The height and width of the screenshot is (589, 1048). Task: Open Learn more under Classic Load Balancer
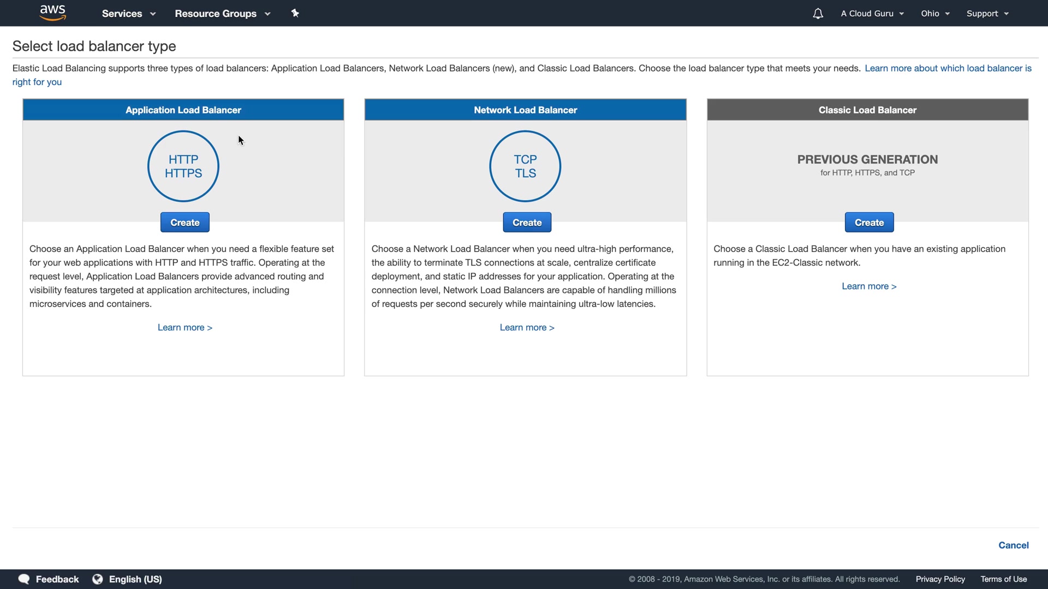[869, 286]
